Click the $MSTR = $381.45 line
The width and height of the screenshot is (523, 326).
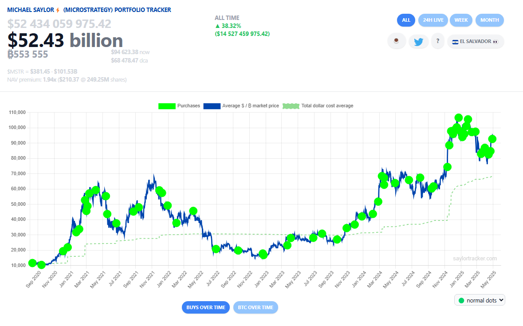[42, 71]
